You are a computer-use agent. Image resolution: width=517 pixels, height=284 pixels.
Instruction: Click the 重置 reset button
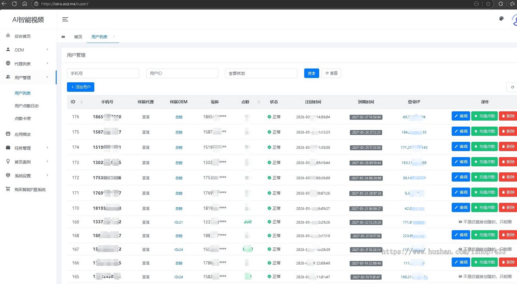(x=331, y=73)
